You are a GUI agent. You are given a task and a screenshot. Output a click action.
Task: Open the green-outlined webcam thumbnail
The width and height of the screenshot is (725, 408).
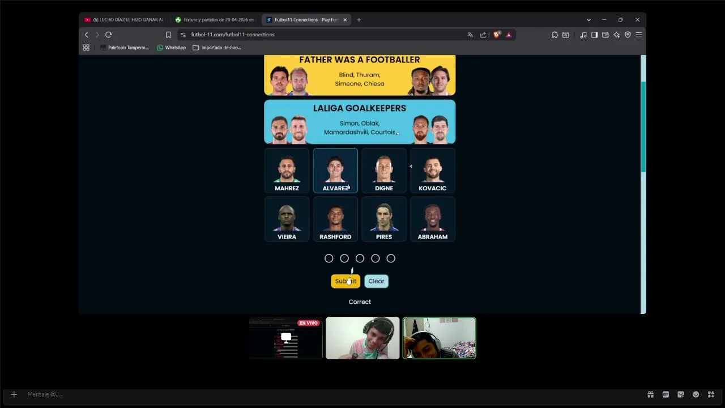click(x=440, y=338)
